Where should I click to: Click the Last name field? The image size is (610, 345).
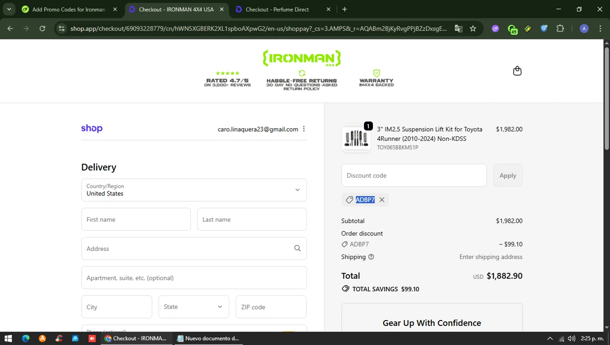click(x=252, y=219)
